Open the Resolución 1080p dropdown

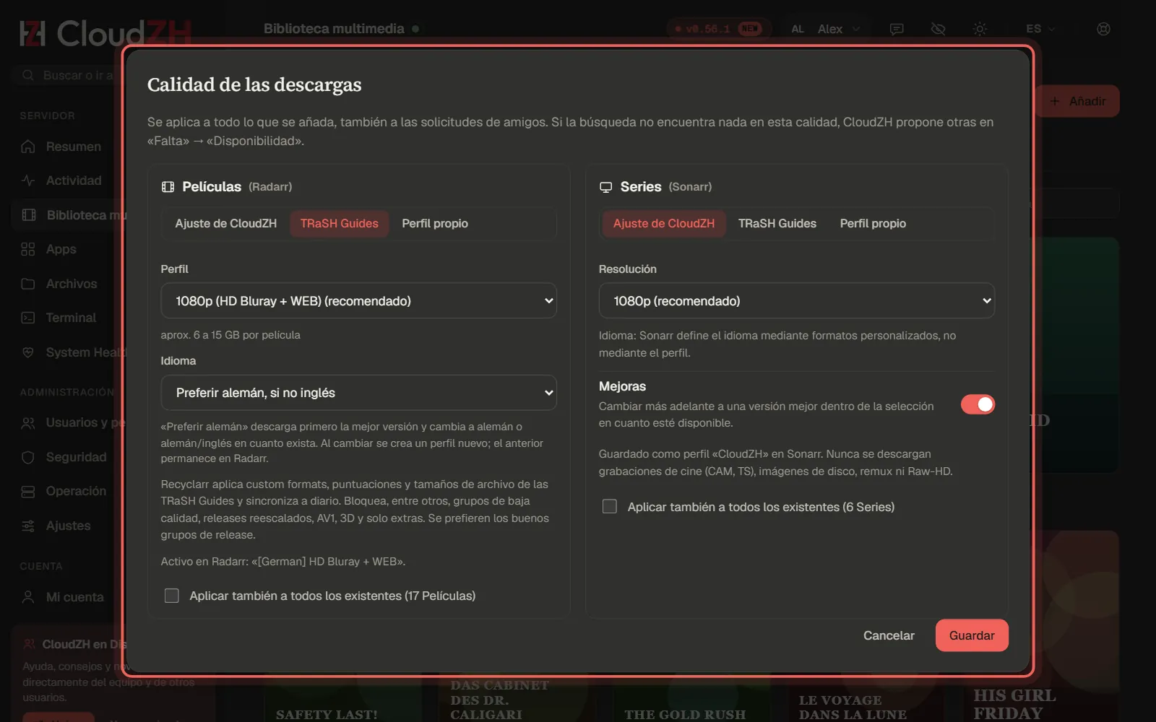[796, 300]
